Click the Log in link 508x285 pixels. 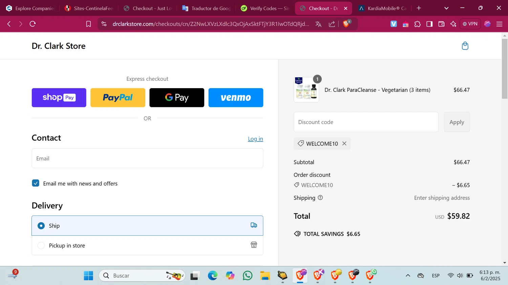click(255, 139)
